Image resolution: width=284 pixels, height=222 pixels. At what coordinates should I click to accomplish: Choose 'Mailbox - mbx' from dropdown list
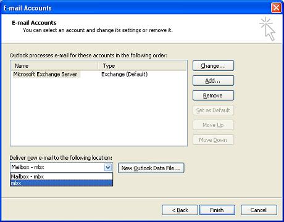tap(62, 176)
